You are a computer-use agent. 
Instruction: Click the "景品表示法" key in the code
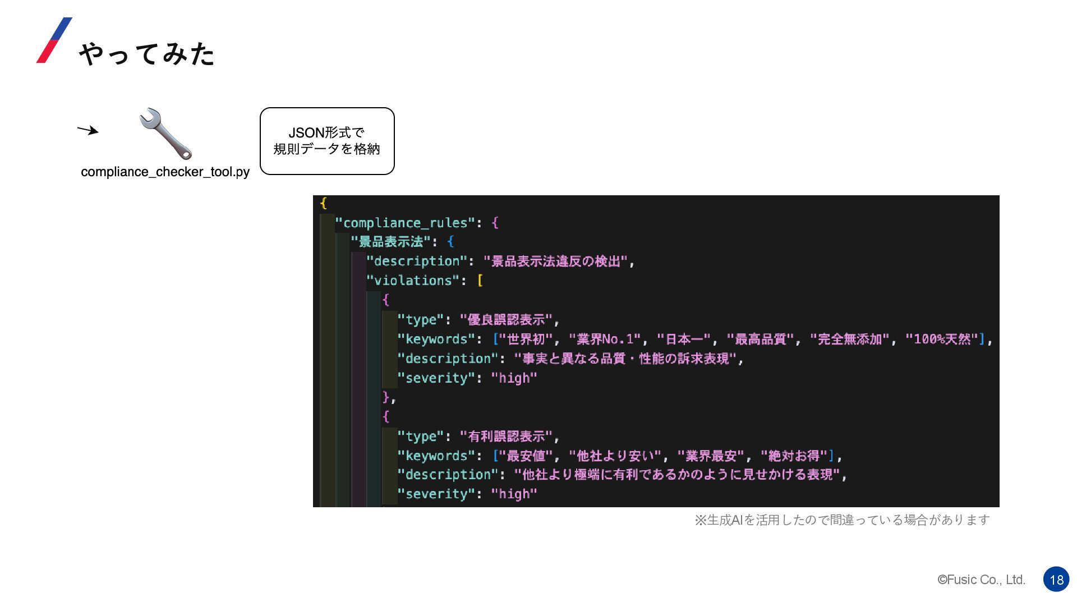(x=390, y=242)
